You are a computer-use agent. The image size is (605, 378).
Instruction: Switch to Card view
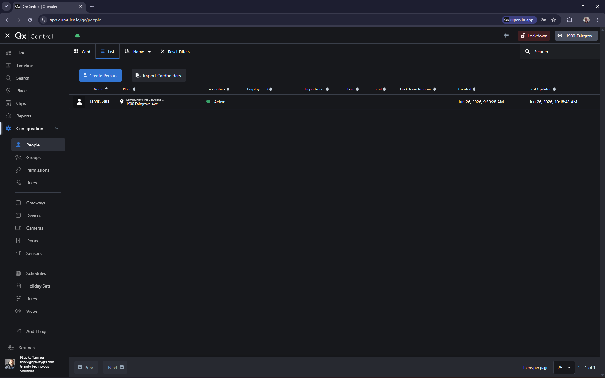click(82, 52)
